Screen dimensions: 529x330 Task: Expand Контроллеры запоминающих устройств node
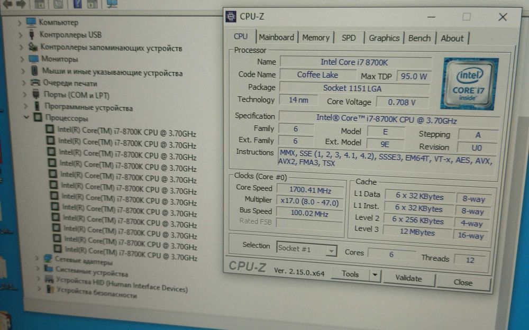[x=21, y=47]
